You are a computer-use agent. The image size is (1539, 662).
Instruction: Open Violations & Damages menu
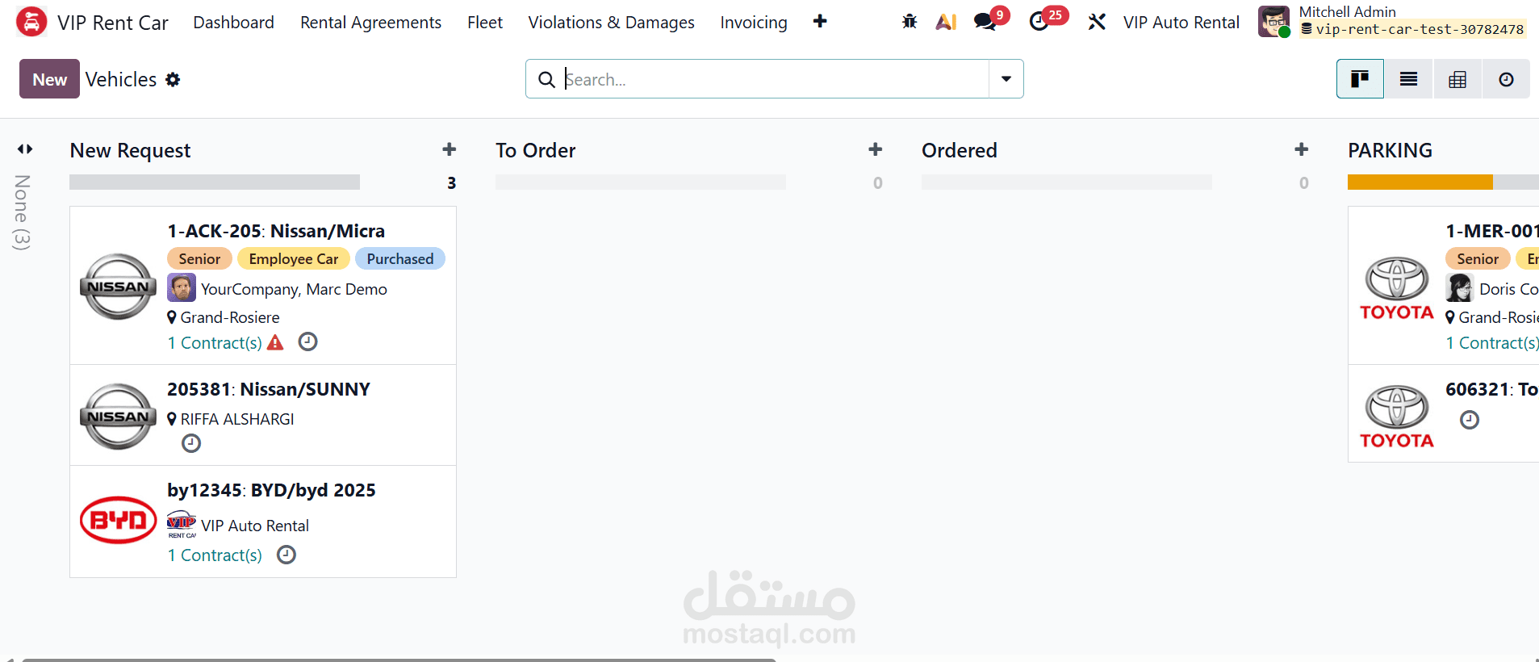(611, 22)
